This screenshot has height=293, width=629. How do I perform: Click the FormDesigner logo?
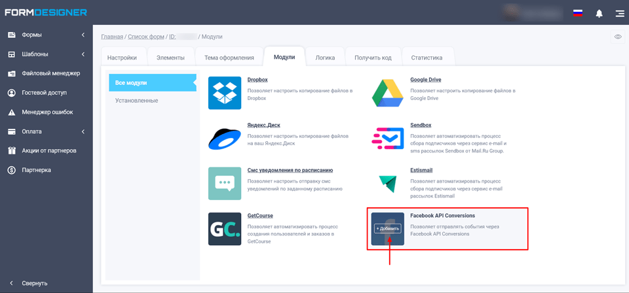(46, 12)
